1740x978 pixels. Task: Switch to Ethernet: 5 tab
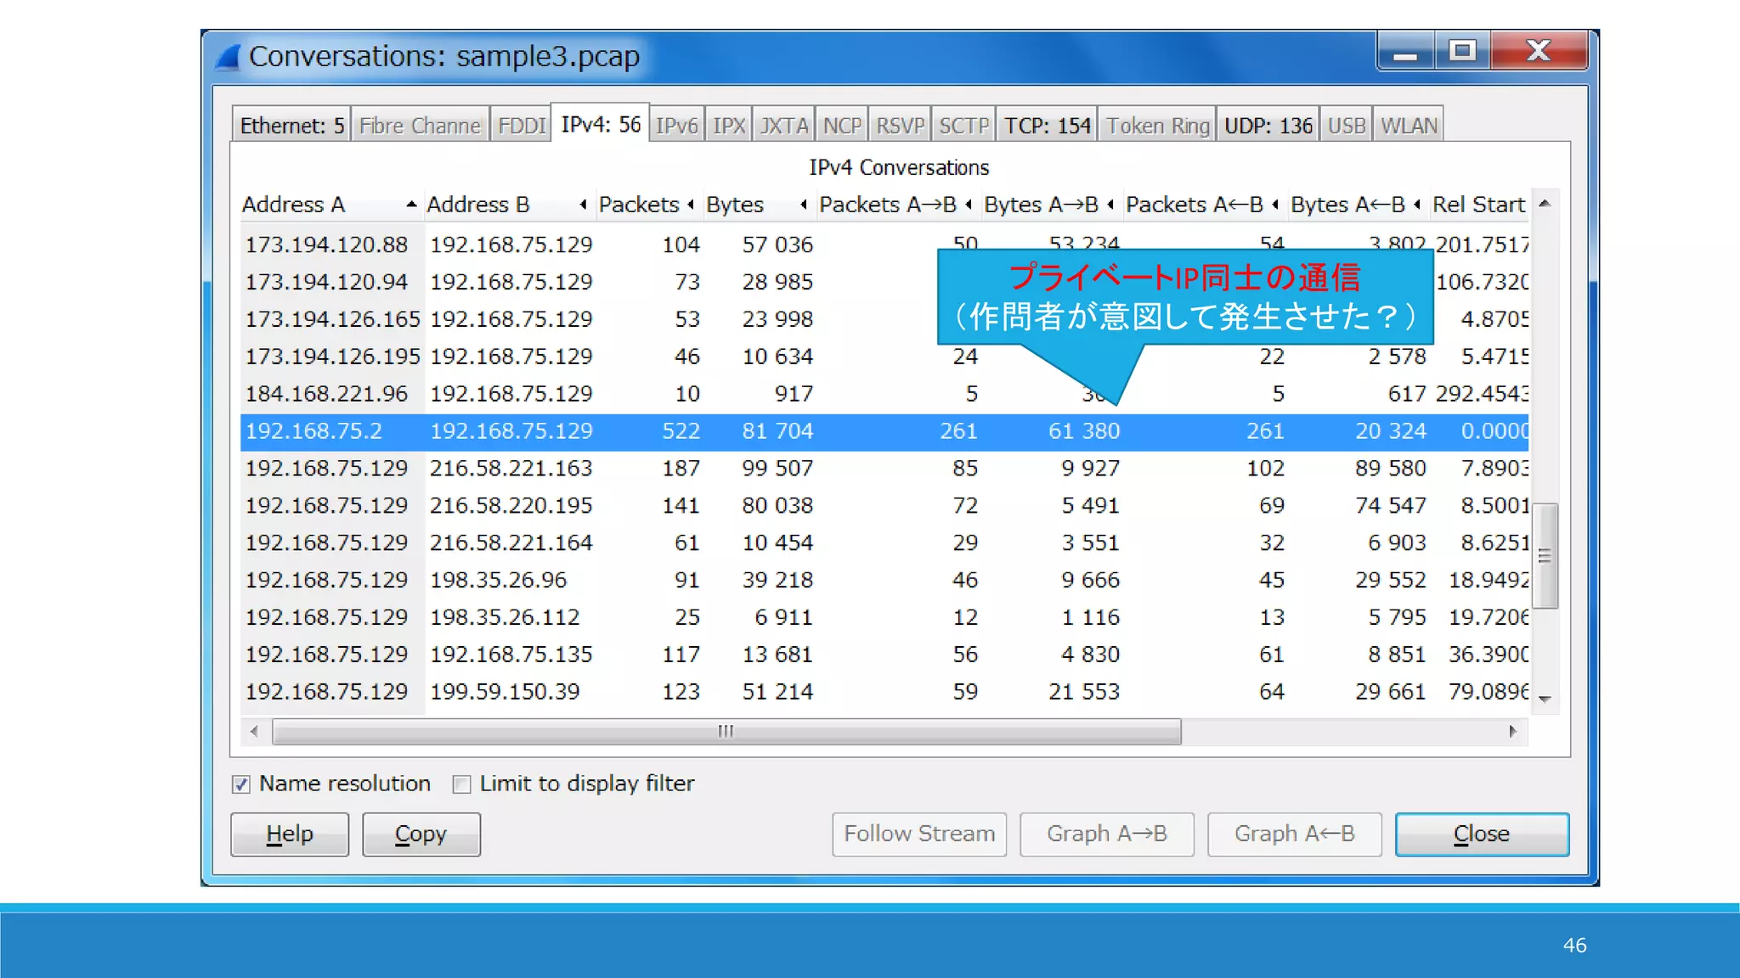tap(291, 126)
